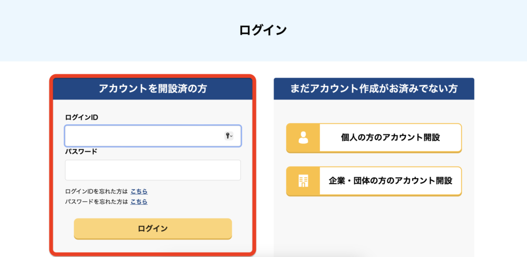527x257 pixels.
Task: Click the ログインID field label
Action: tap(82, 117)
